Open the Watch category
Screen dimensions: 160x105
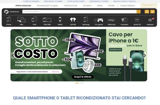tap(60, 21)
